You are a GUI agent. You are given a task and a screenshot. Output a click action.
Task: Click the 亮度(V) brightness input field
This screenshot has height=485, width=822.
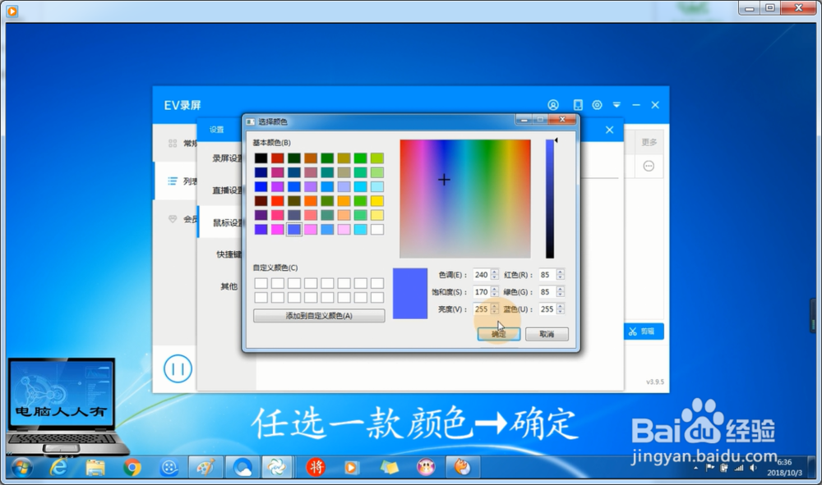pyautogui.click(x=481, y=309)
